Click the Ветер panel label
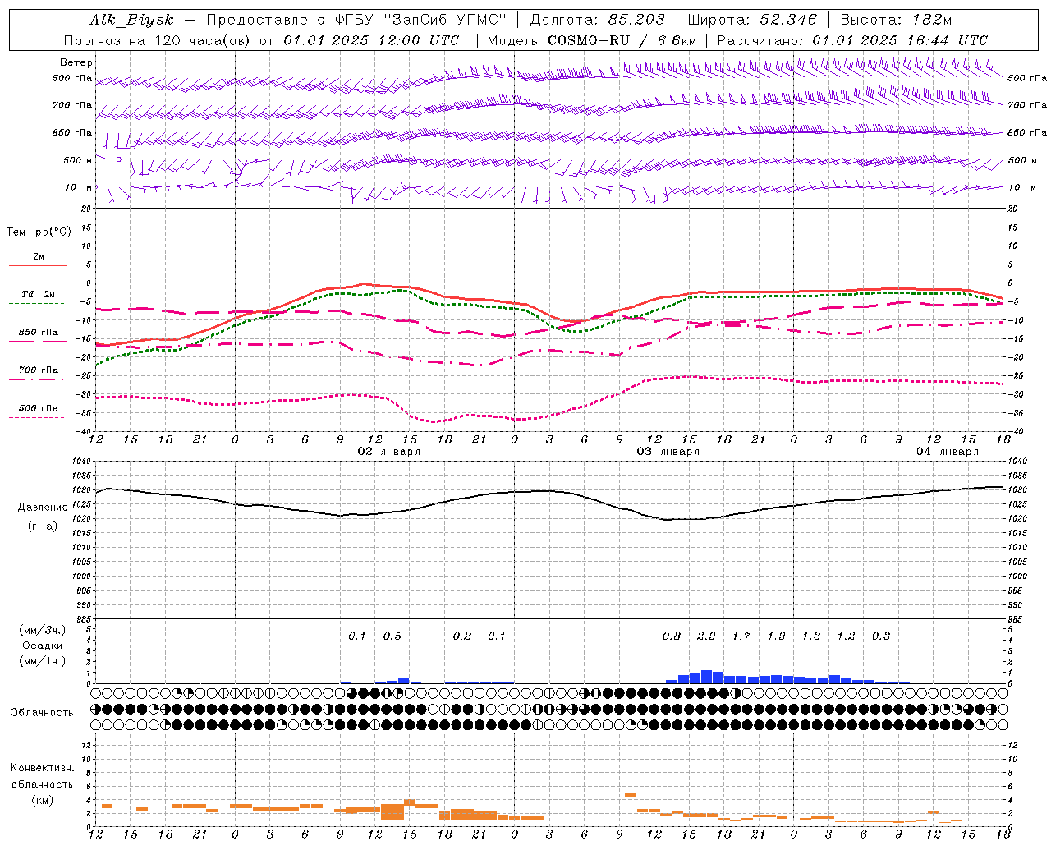1051x841 pixels. coord(76,62)
